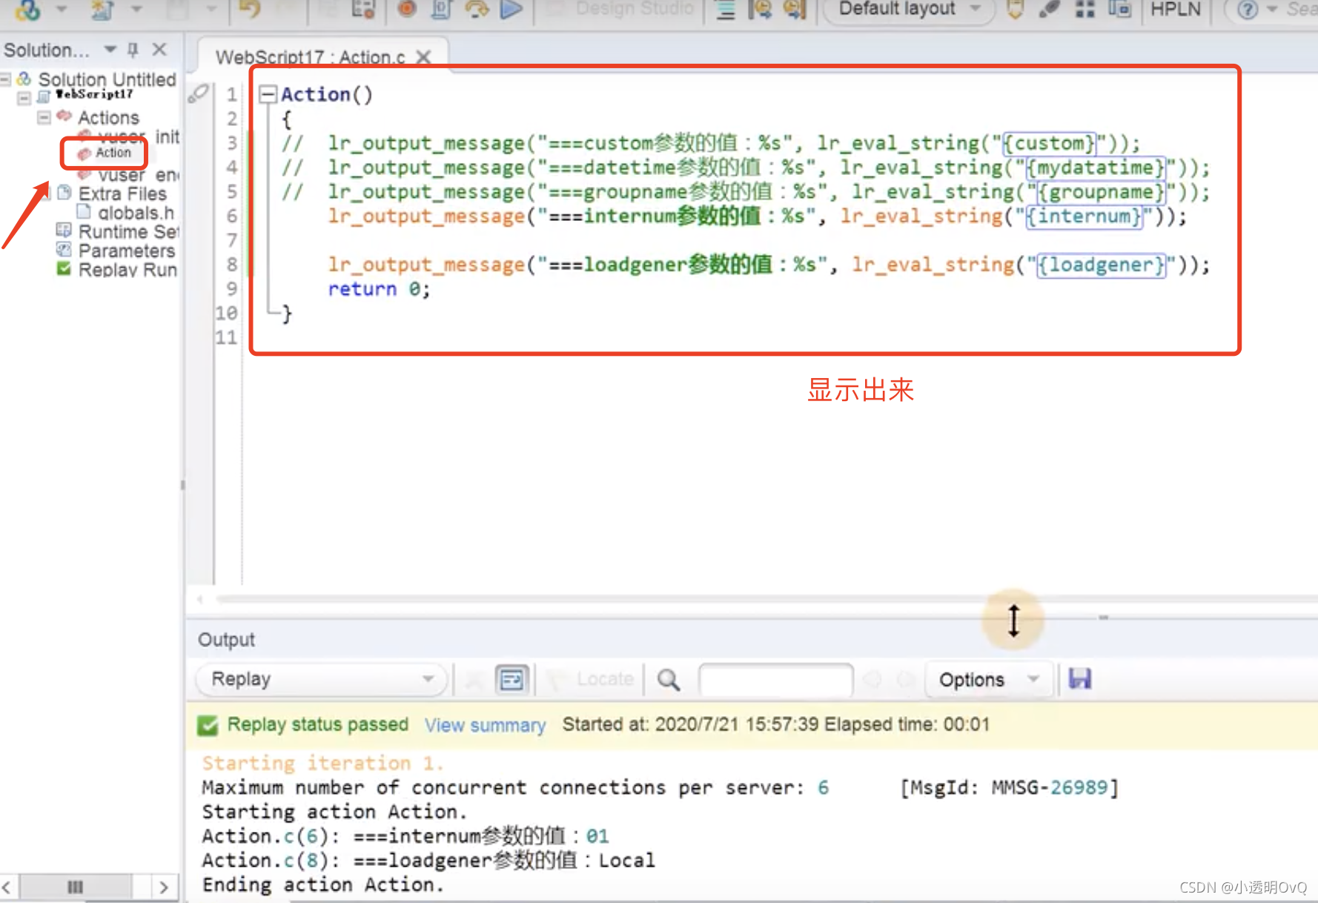Save output using the floppy disk icon
This screenshot has height=903, width=1318.
(x=1079, y=678)
